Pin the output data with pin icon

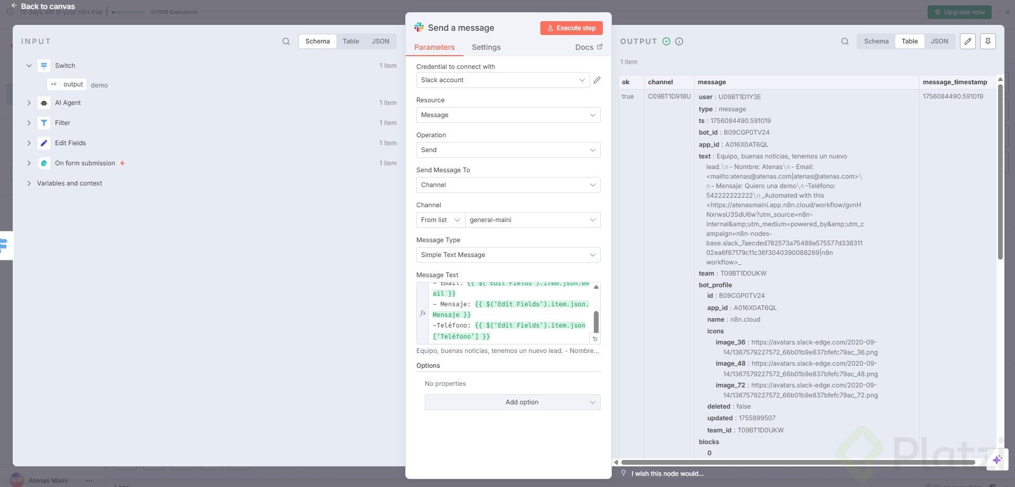pyautogui.click(x=988, y=41)
